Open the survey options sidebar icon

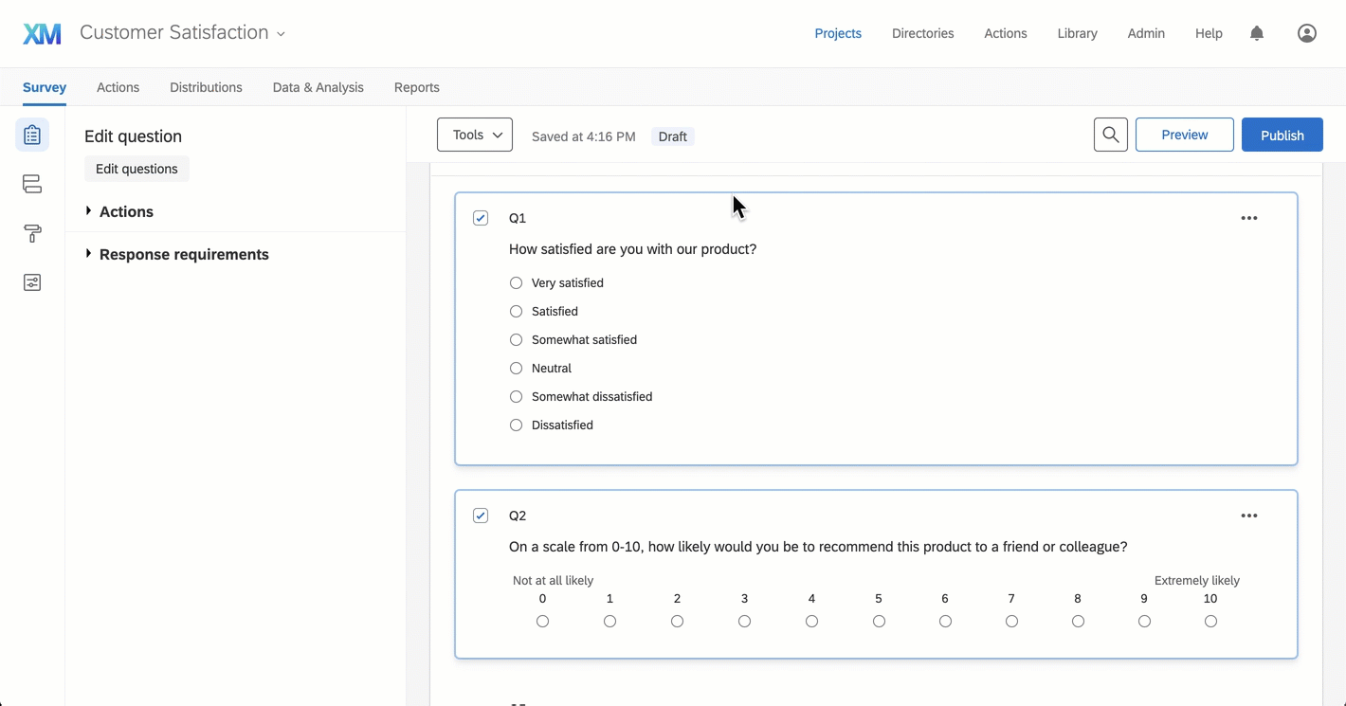(32, 282)
